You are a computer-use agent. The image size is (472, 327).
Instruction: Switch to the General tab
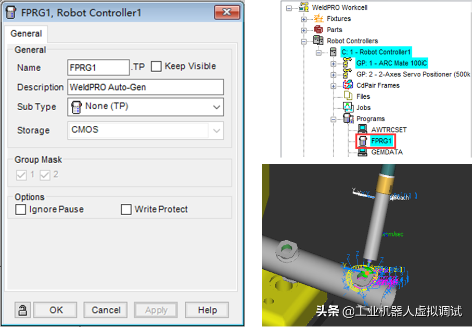[26, 34]
